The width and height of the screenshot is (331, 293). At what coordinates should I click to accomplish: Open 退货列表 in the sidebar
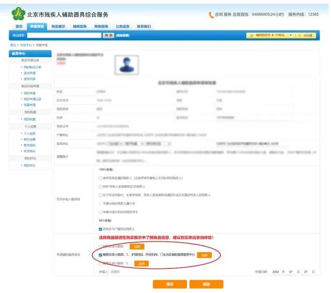29,79
